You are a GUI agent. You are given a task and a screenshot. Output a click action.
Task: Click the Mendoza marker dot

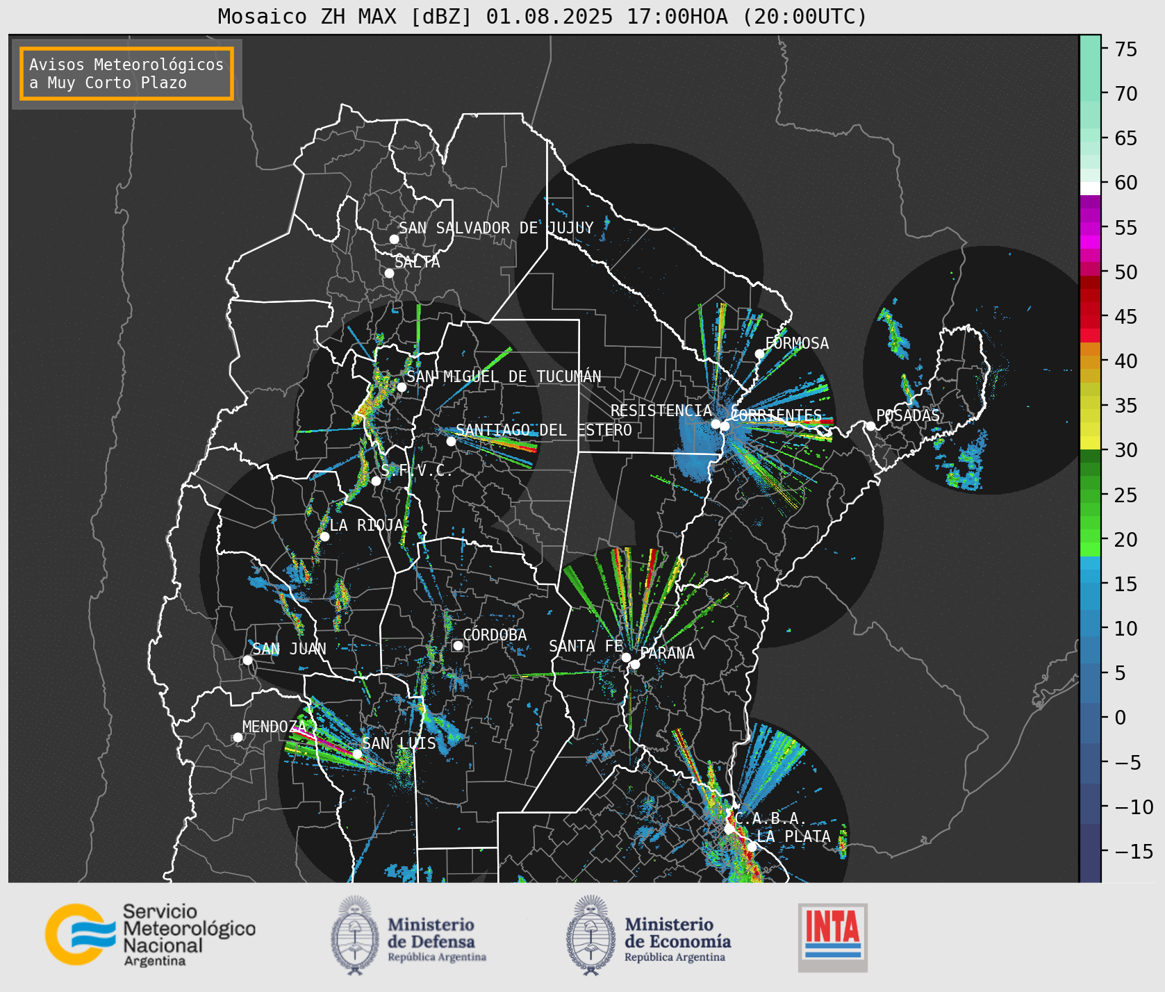(x=238, y=737)
